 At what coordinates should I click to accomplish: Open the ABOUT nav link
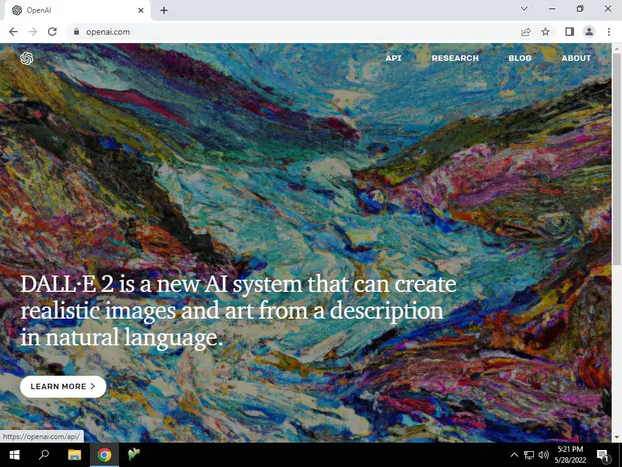pos(576,58)
